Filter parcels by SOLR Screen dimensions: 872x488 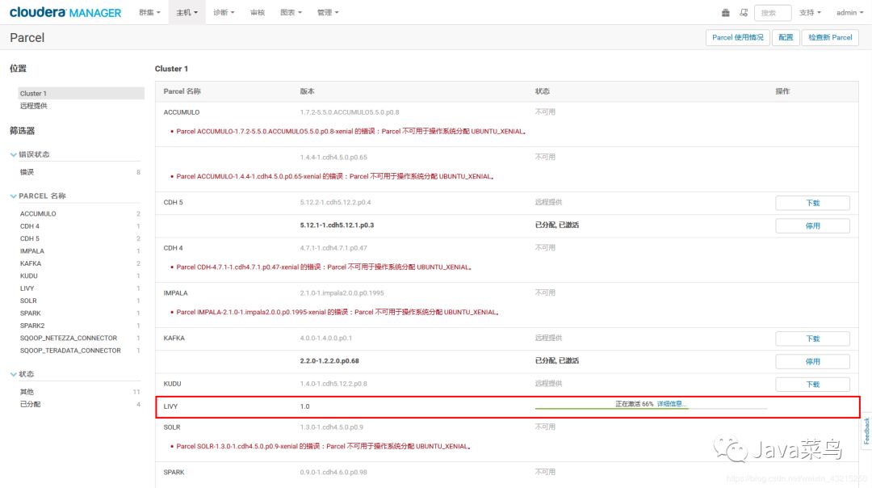(x=28, y=301)
